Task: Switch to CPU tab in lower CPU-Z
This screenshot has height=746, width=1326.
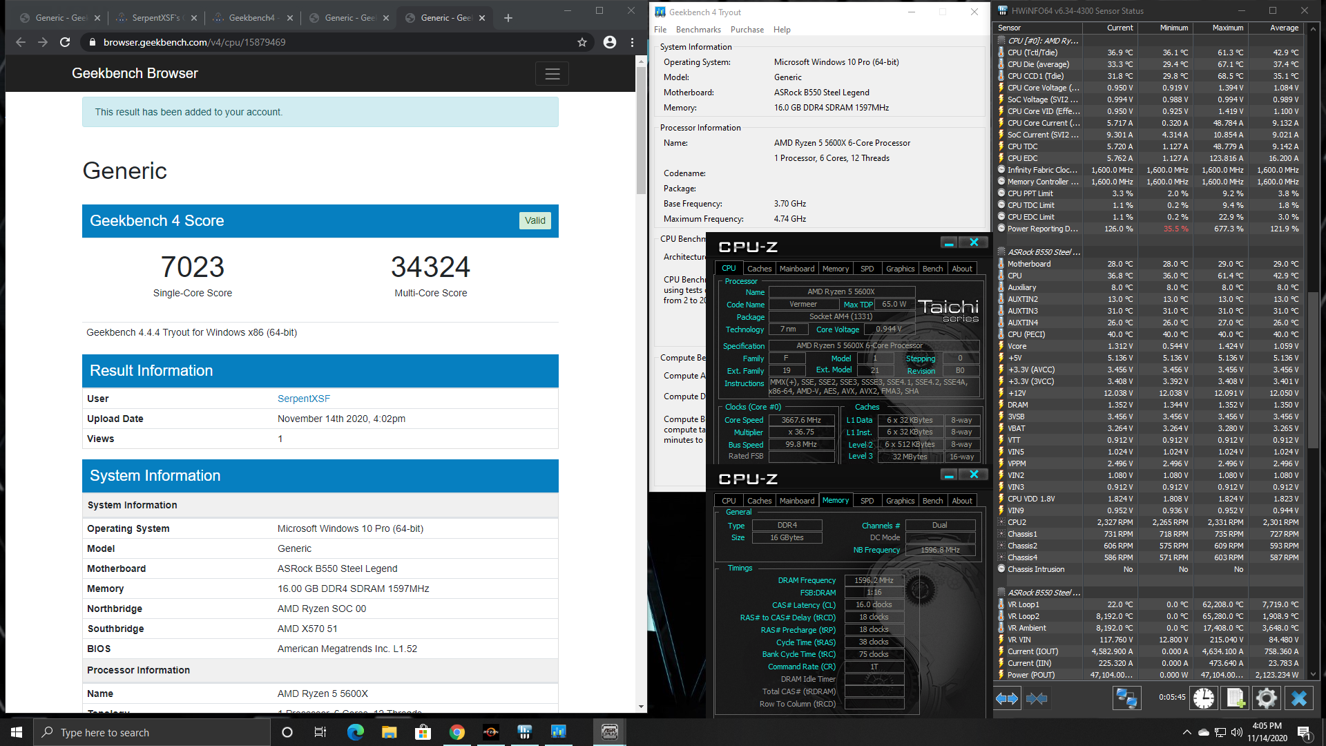Action: [x=729, y=501]
